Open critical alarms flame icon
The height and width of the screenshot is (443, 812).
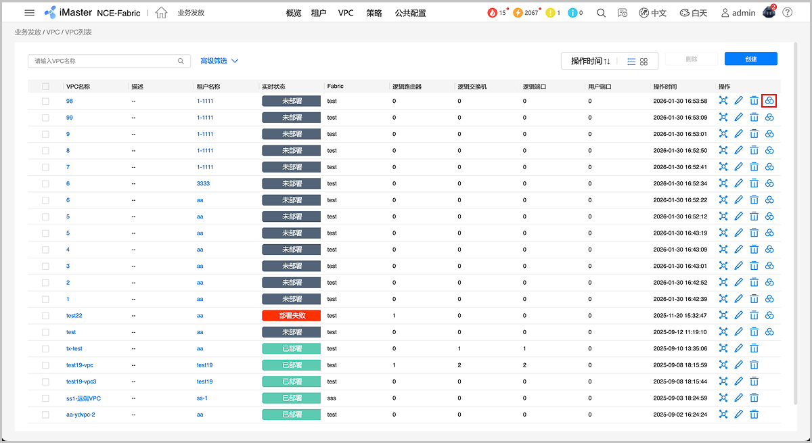coord(492,13)
